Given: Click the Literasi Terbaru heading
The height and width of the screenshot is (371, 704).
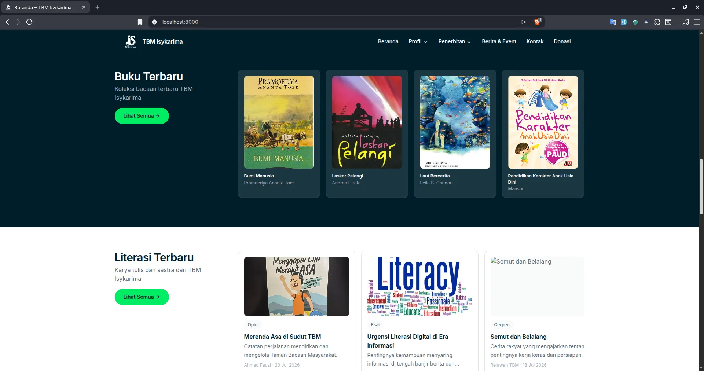Looking at the screenshot, I should 154,257.
